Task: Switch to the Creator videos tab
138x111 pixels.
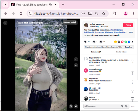Action: point(121,52)
